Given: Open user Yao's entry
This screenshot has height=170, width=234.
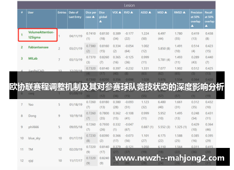Looking at the screenshot, I should 31,105.
